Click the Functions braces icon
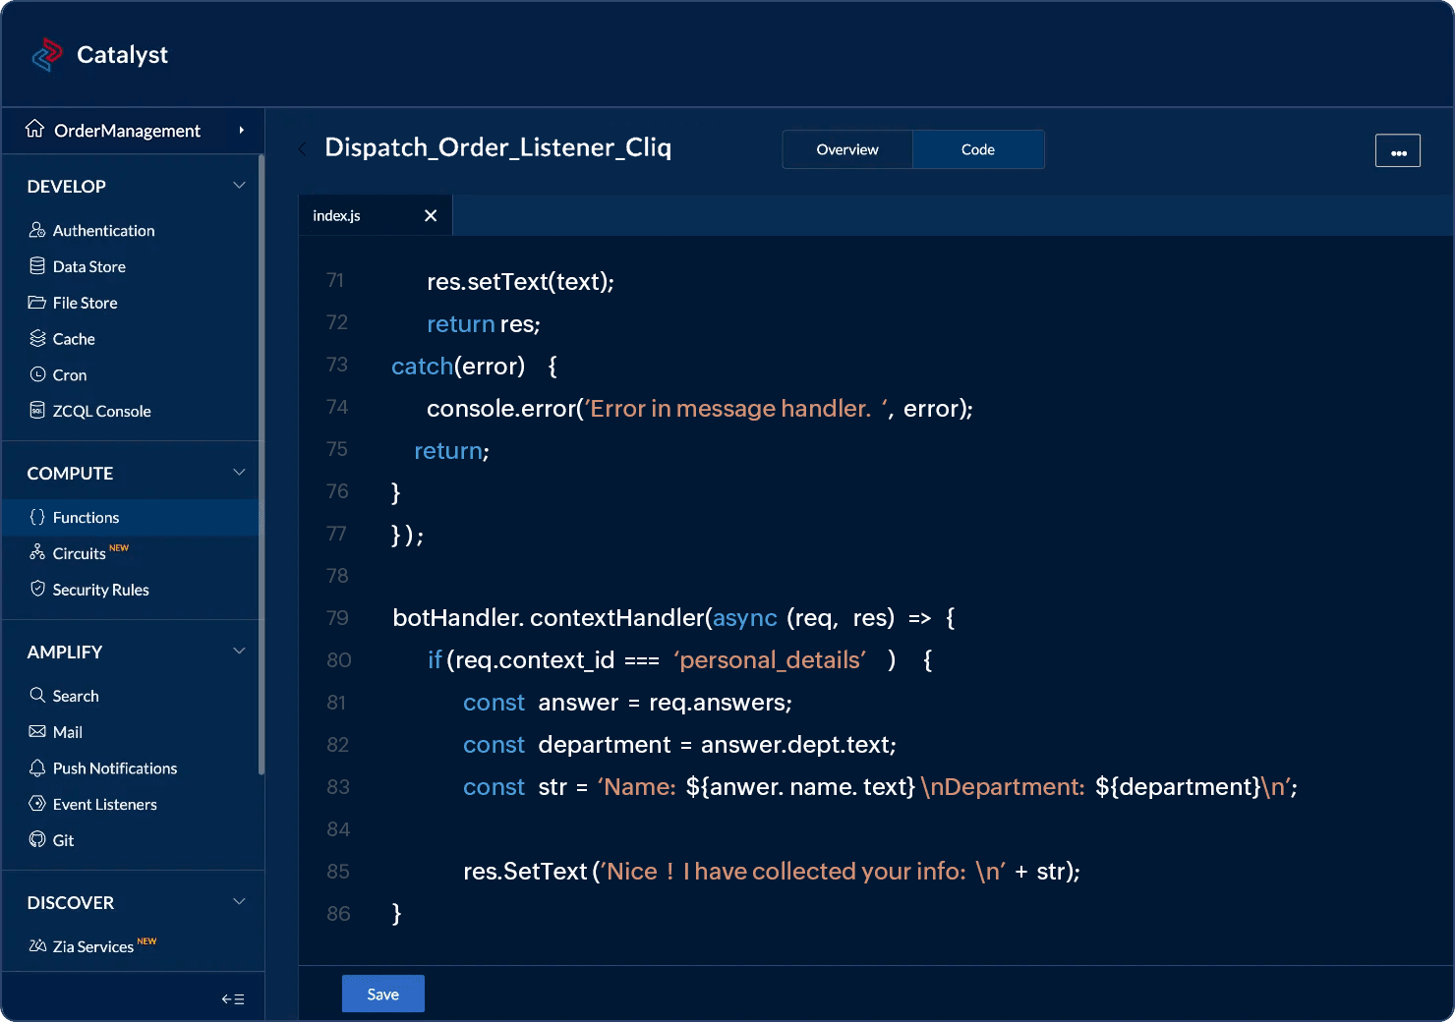 coord(37,517)
